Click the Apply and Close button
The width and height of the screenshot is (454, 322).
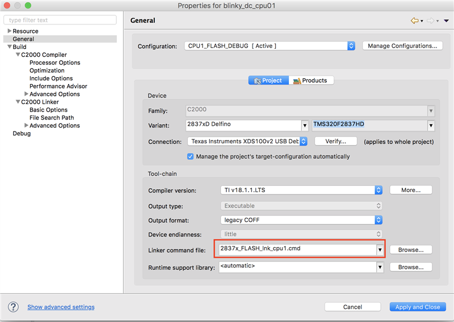418,307
